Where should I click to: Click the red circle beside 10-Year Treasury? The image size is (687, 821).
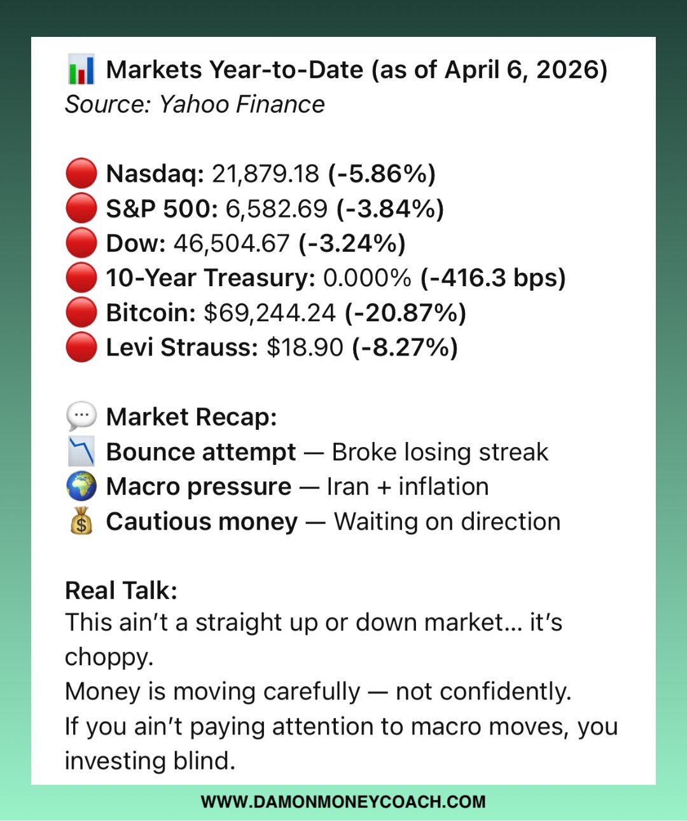click(81, 278)
